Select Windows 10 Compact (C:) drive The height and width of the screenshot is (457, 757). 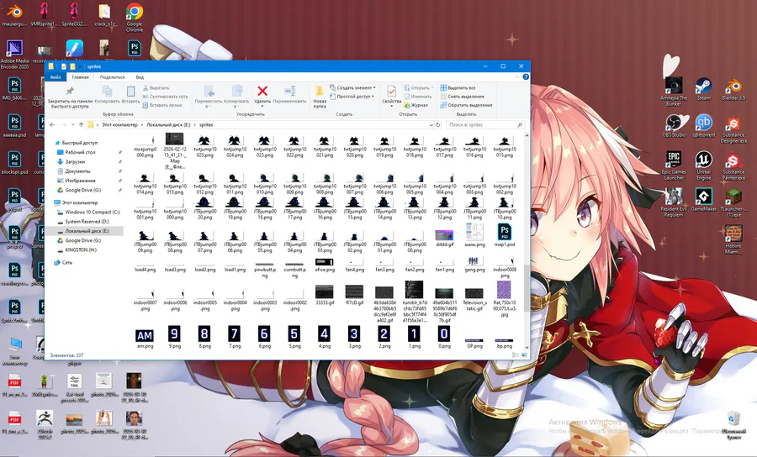coord(92,212)
